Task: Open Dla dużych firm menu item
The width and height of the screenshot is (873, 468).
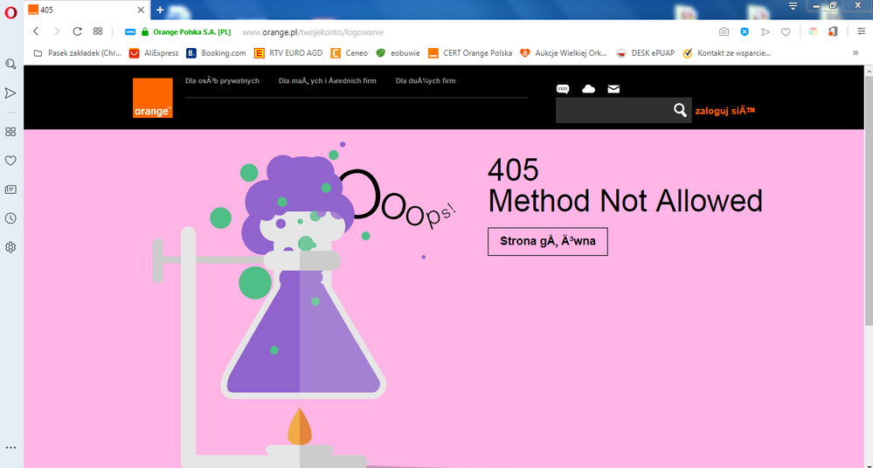Action: [426, 80]
